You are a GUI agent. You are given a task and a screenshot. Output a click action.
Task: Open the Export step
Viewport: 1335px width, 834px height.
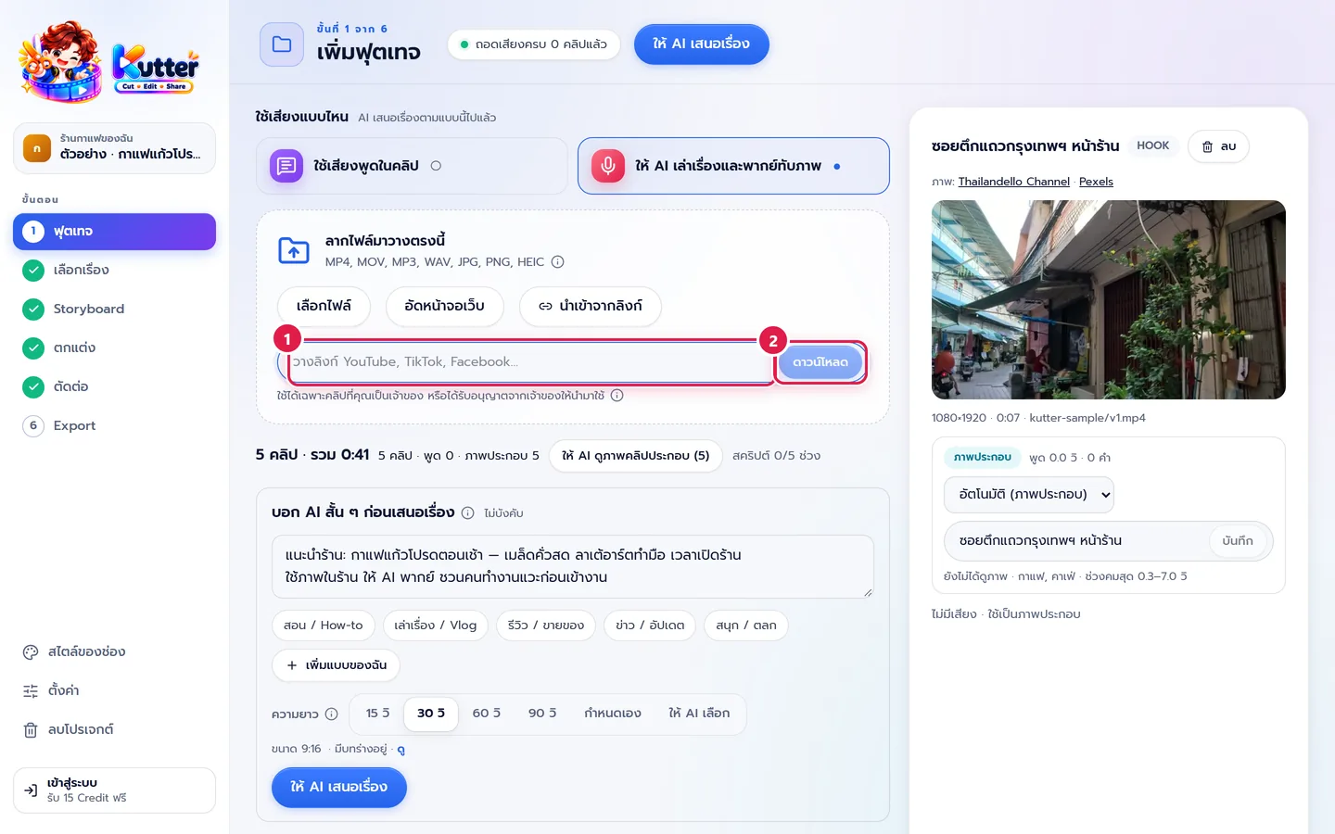coord(114,426)
